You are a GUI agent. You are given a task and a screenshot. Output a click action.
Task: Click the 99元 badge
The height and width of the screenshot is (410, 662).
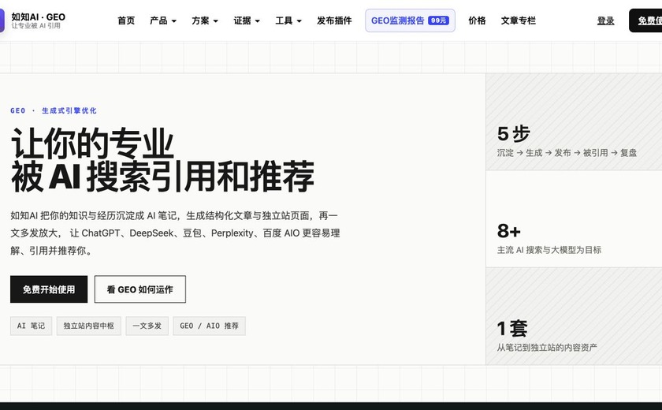(438, 20)
